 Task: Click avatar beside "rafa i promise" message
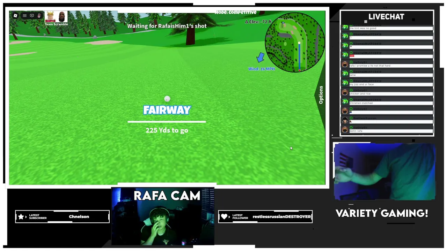pos(345,64)
